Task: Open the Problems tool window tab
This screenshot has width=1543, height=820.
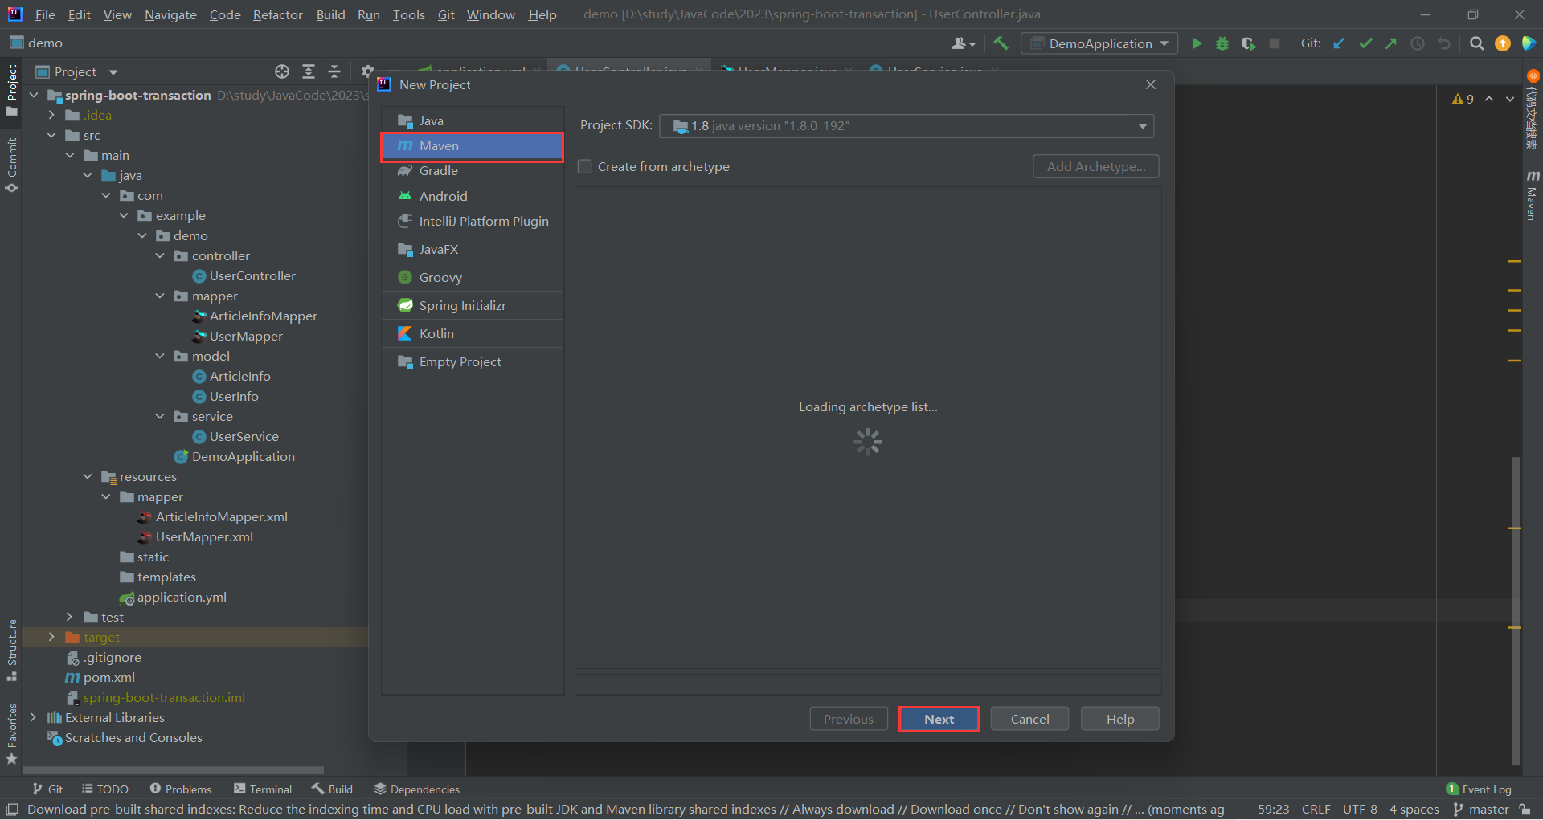Action: pyautogui.click(x=181, y=789)
